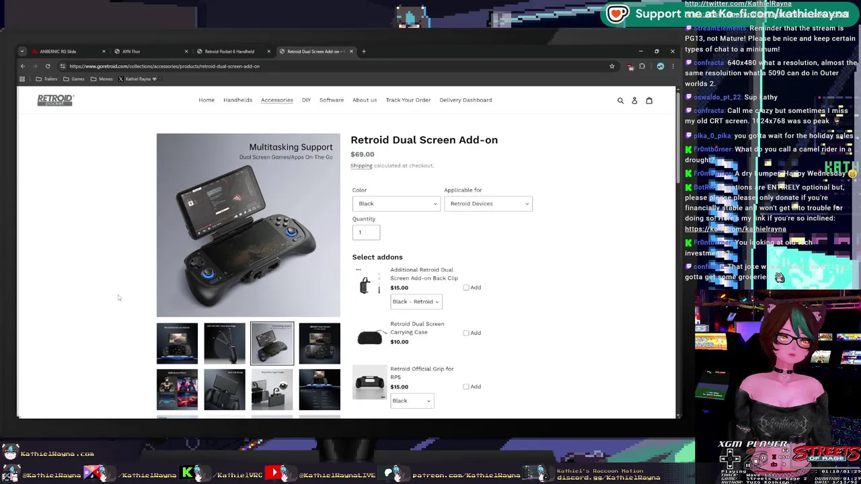This screenshot has width=861, height=484.
Task: Open new tab with plus button
Action: pyautogui.click(x=363, y=51)
